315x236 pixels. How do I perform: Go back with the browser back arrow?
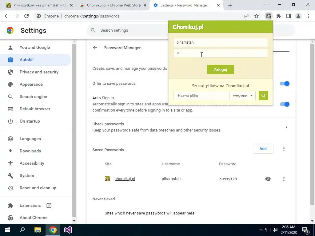[x=7, y=16]
